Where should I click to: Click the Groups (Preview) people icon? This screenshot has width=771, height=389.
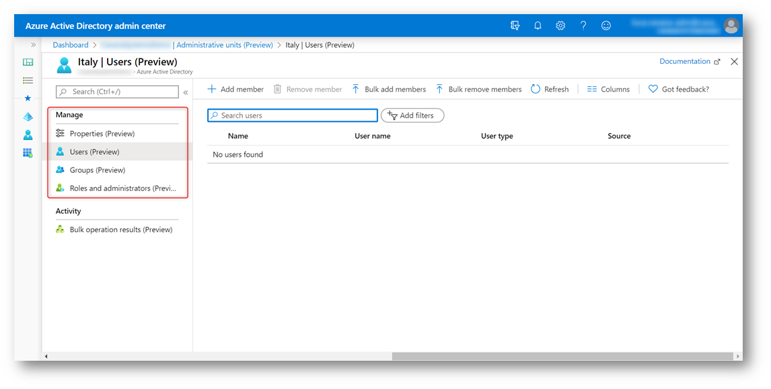click(60, 170)
